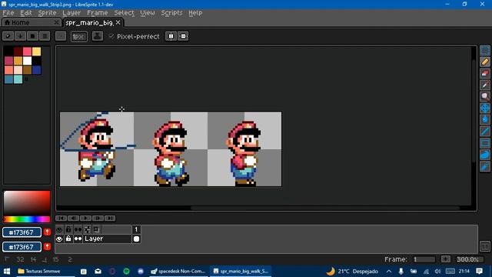Toggle visibility eye of Layer

tap(59, 239)
